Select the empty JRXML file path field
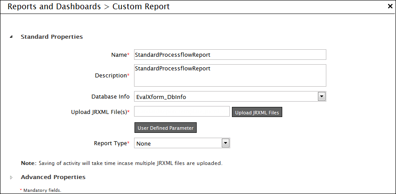 point(182,112)
